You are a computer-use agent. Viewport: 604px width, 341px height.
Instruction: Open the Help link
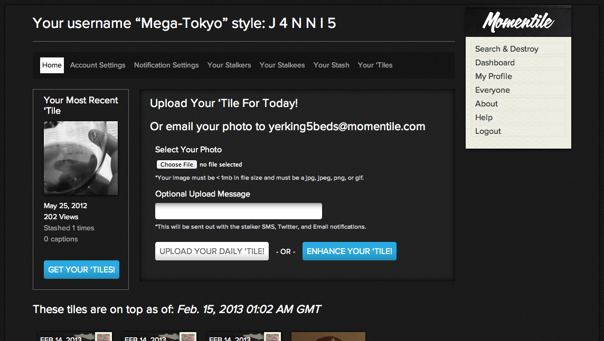(484, 117)
